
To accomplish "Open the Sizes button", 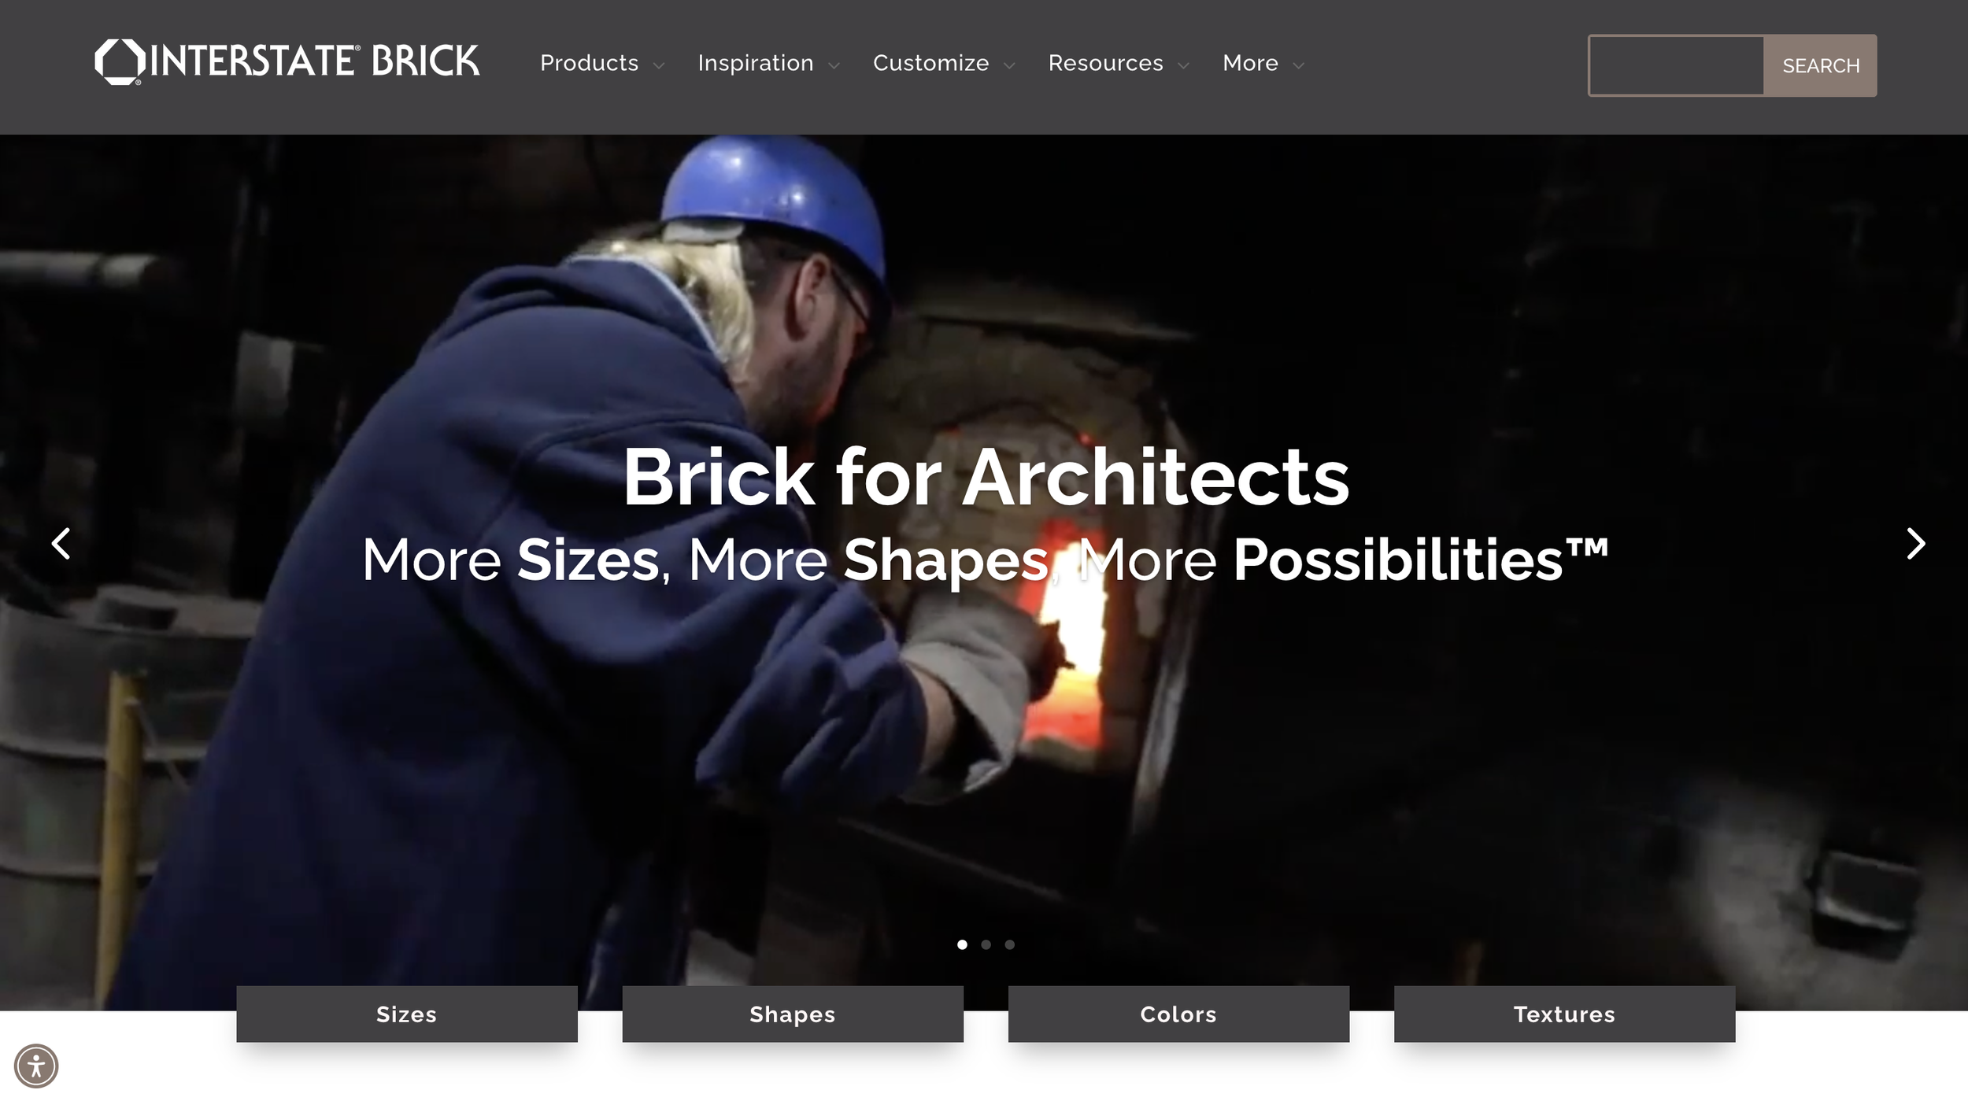I will [407, 1014].
